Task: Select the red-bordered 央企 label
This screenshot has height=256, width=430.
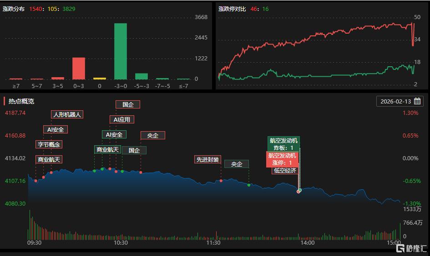Action: click(152, 135)
